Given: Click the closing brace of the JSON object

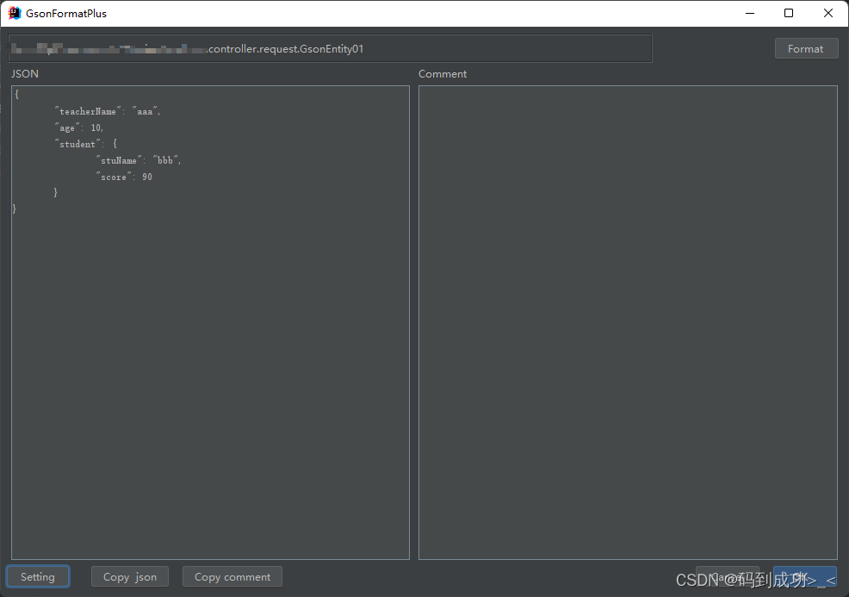Looking at the screenshot, I should pos(14,208).
